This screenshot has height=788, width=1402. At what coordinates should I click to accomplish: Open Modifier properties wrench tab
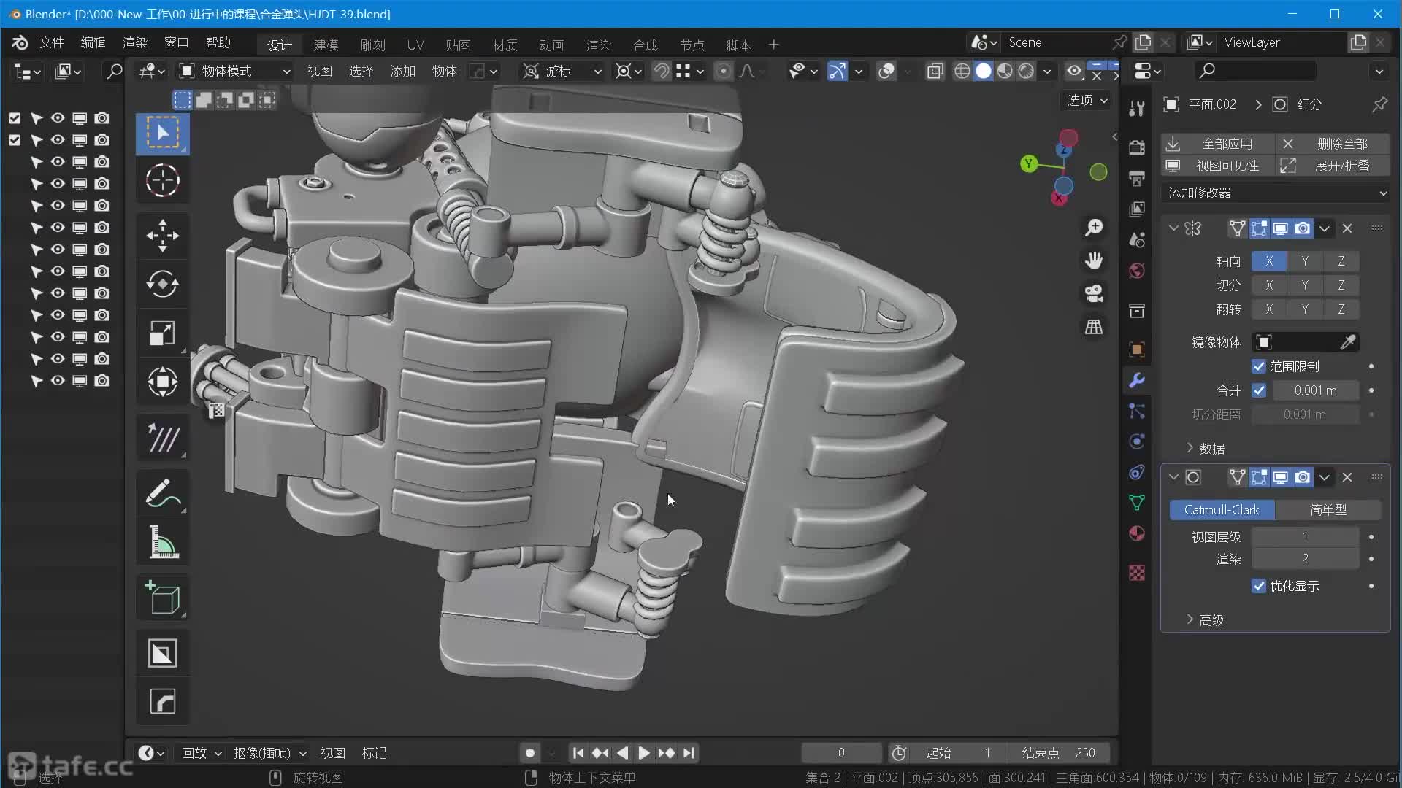coord(1137,380)
